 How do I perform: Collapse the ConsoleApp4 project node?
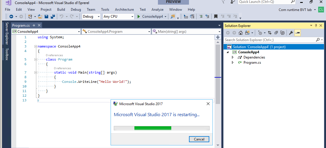(x=228, y=52)
